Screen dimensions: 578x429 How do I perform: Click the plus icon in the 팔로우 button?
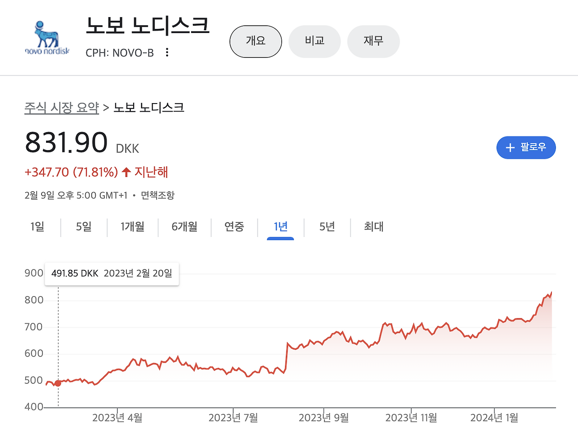point(510,147)
